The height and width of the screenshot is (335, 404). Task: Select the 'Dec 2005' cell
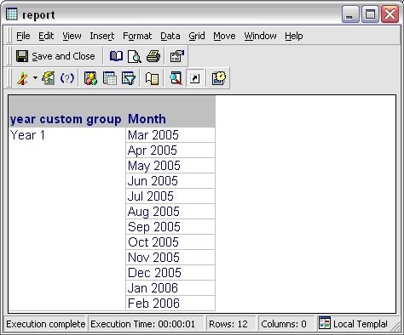tap(170, 273)
